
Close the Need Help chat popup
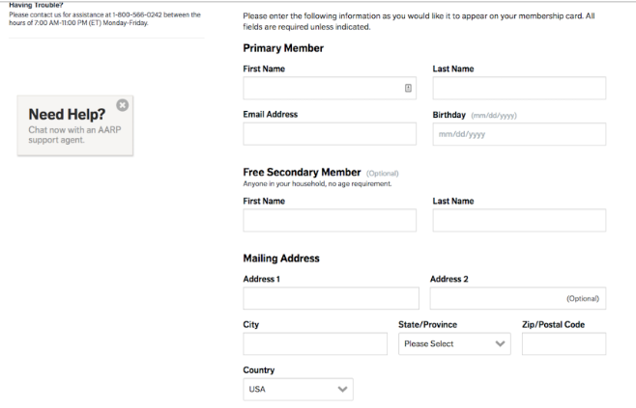click(x=122, y=104)
